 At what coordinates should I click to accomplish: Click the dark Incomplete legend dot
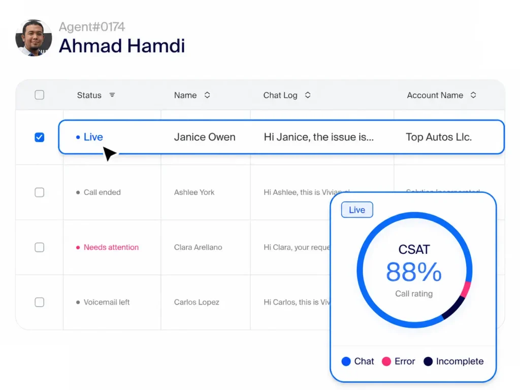[428, 362]
